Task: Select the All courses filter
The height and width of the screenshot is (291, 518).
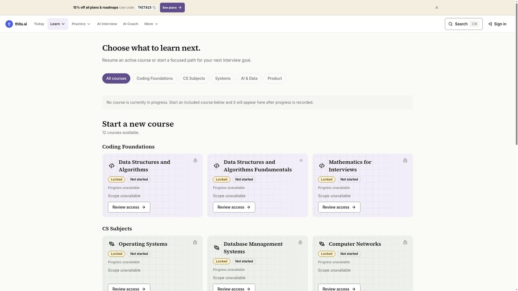Action: (x=116, y=78)
